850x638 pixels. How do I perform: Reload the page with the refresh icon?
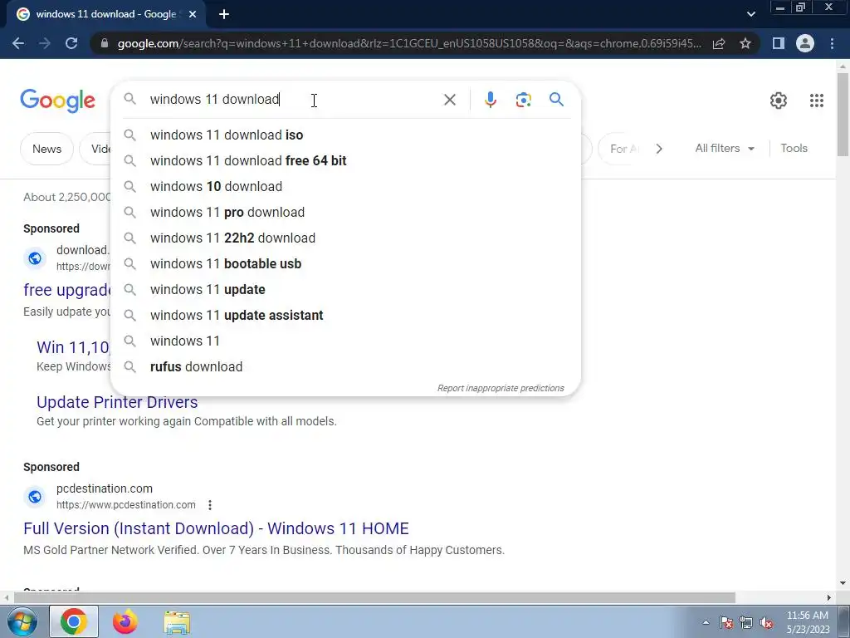coord(71,43)
